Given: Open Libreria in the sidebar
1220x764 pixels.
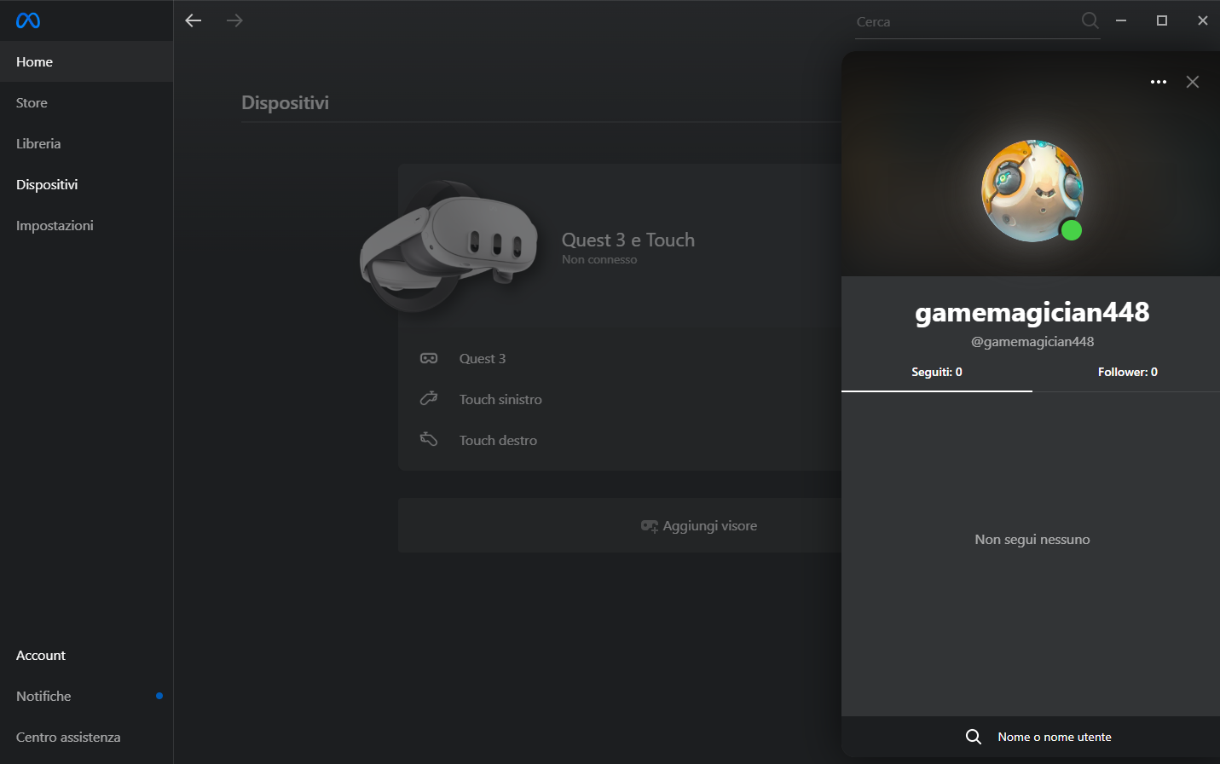Looking at the screenshot, I should pyautogui.click(x=86, y=143).
